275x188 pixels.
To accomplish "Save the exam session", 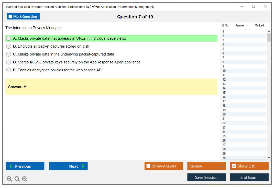I will click(x=206, y=177).
